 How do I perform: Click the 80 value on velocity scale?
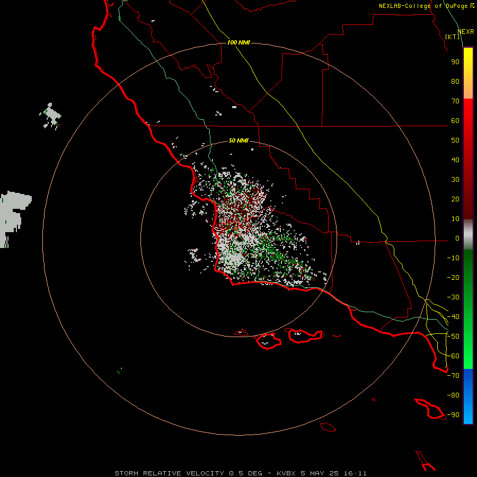pos(455,81)
